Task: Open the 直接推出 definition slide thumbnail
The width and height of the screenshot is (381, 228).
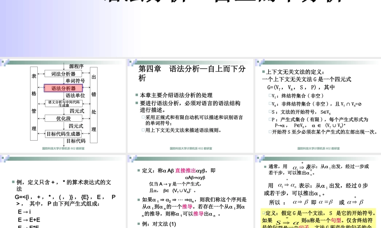Action: click(190, 192)
